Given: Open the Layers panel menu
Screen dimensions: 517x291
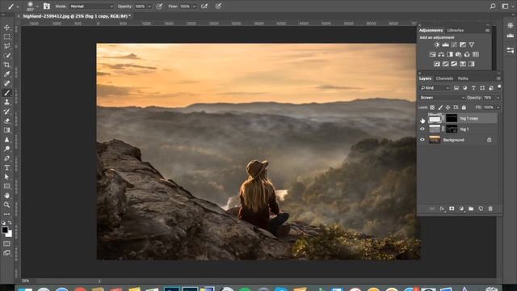Looking at the screenshot, I should coord(498,78).
